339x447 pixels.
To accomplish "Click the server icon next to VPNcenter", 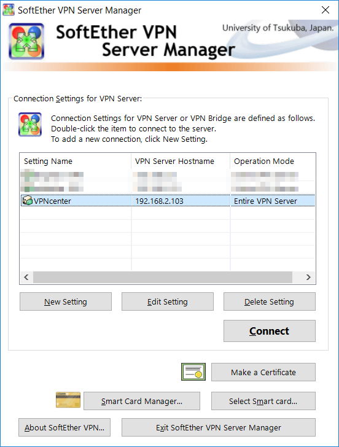I will (28, 201).
